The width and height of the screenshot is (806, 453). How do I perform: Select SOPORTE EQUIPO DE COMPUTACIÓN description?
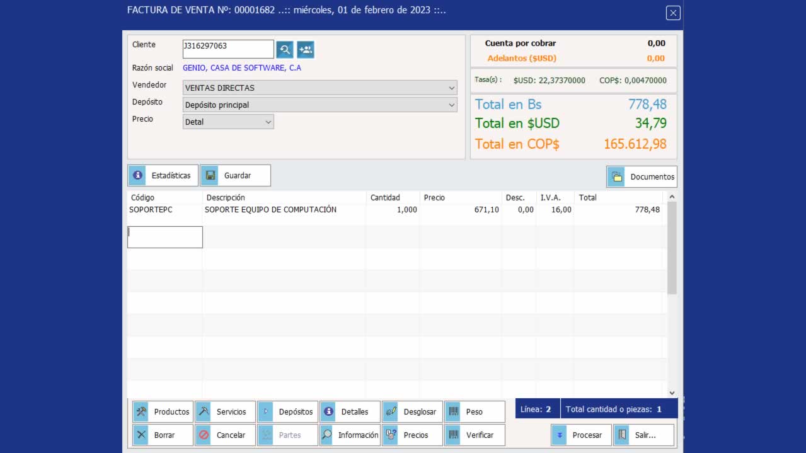coord(270,210)
